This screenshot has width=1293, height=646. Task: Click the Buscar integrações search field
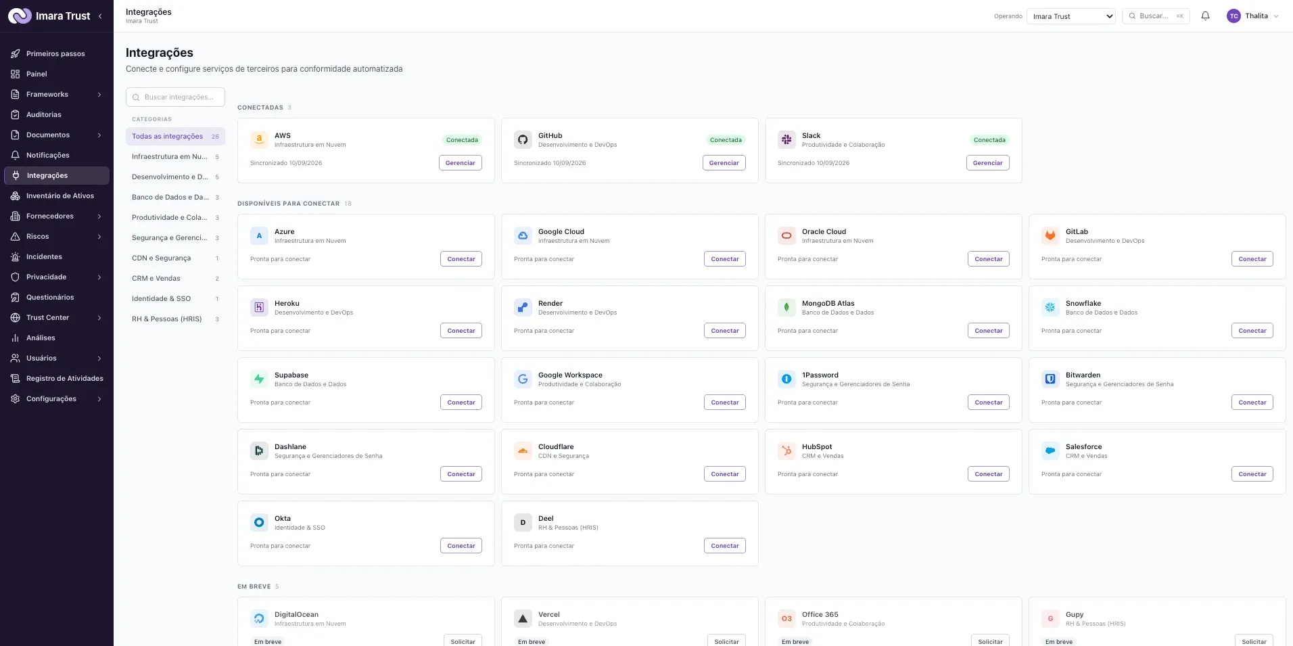coord(175,97)
